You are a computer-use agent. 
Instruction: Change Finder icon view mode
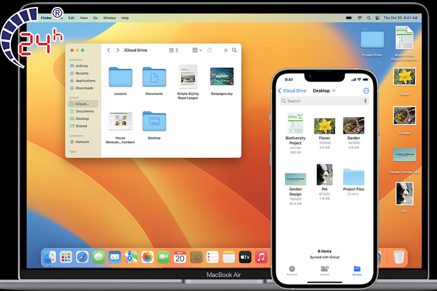(174, 50)
